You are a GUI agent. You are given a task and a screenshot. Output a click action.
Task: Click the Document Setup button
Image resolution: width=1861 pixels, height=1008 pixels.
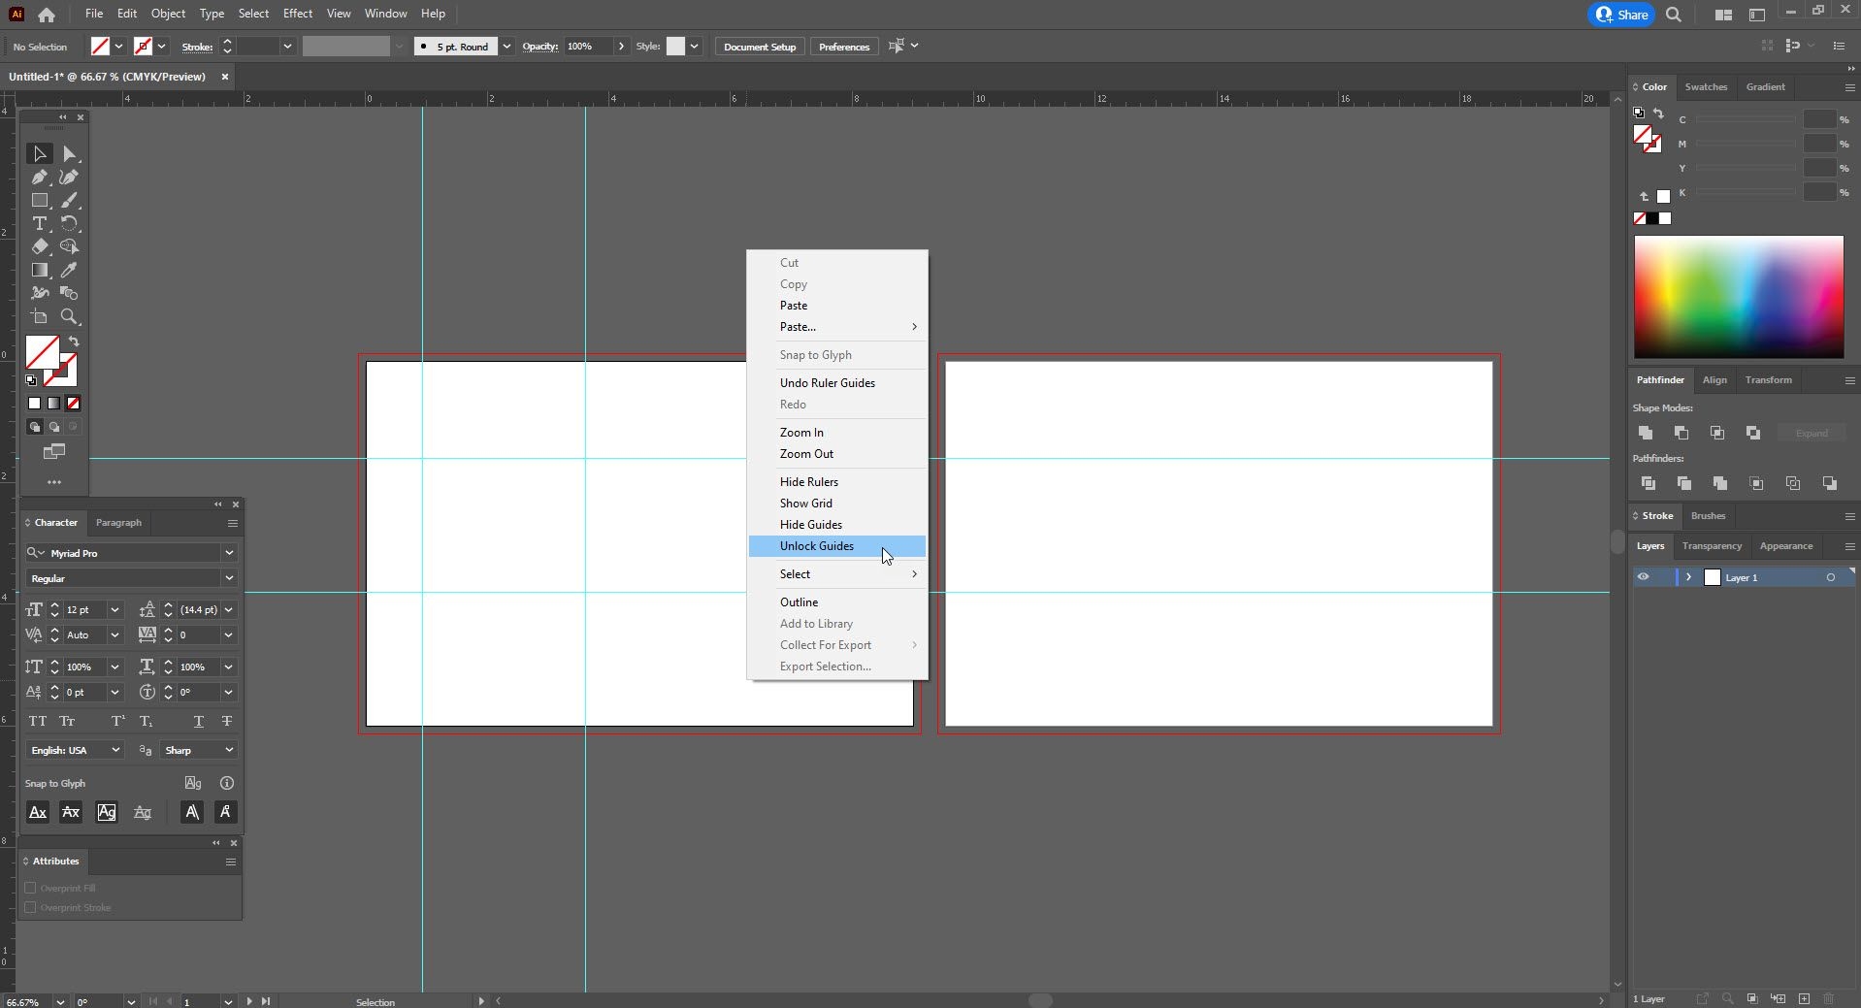(x=759, y=47)
